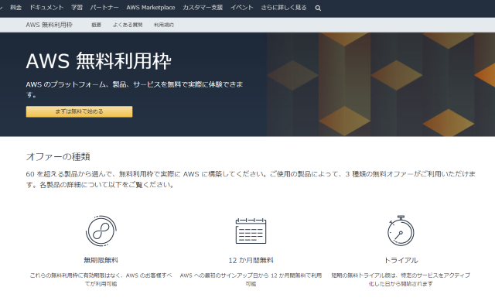Open the カスタマー支援 navigation item
Screen dimensions: 495x301
coord(203,8)
